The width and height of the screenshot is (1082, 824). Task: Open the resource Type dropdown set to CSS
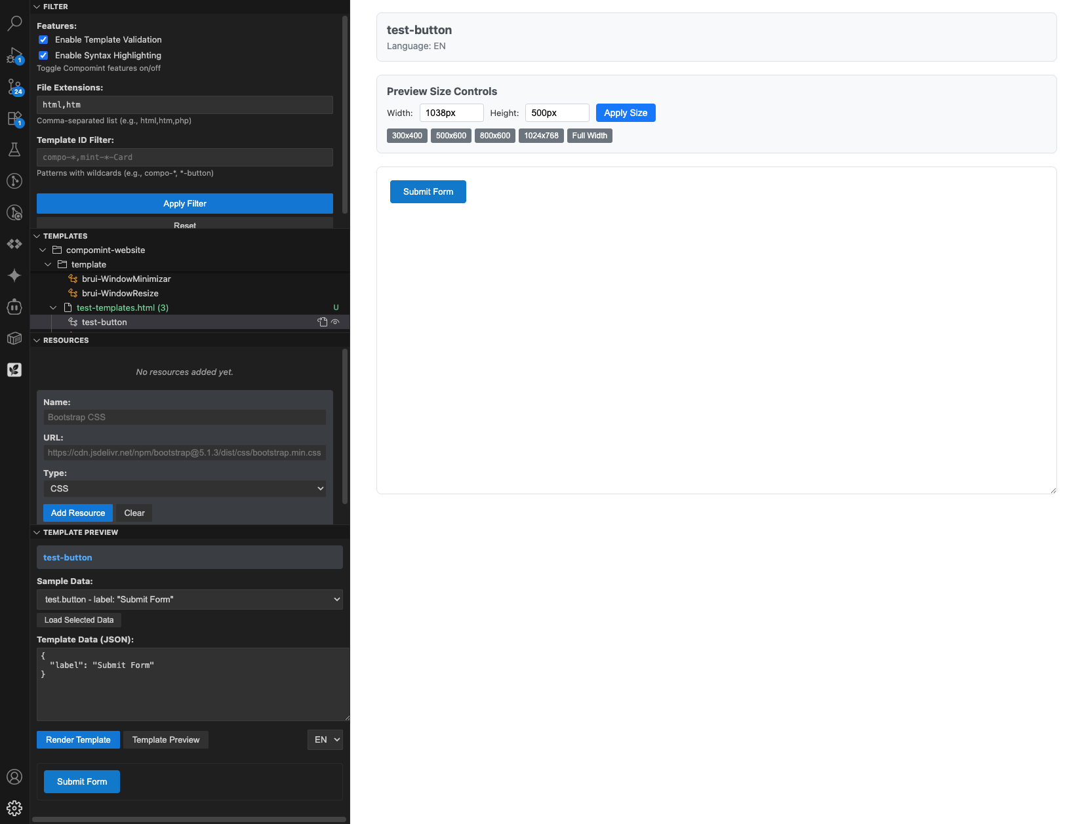pos(184,488)
